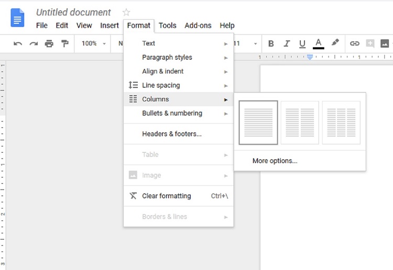Toggle Underline formatting

[302, 43]
